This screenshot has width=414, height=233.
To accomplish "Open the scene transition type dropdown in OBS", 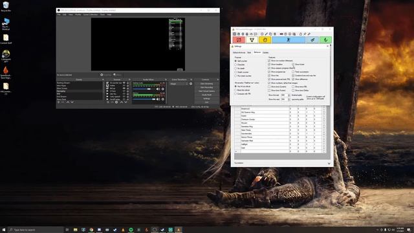I will point(179,83).
